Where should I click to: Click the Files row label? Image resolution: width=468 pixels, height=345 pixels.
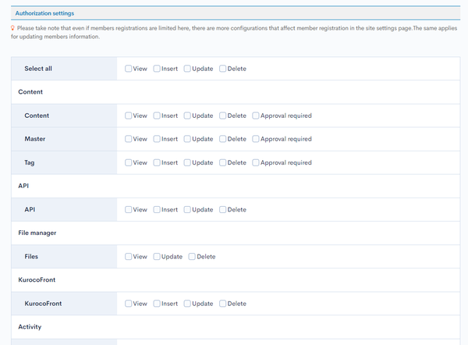tap(31, 257)
